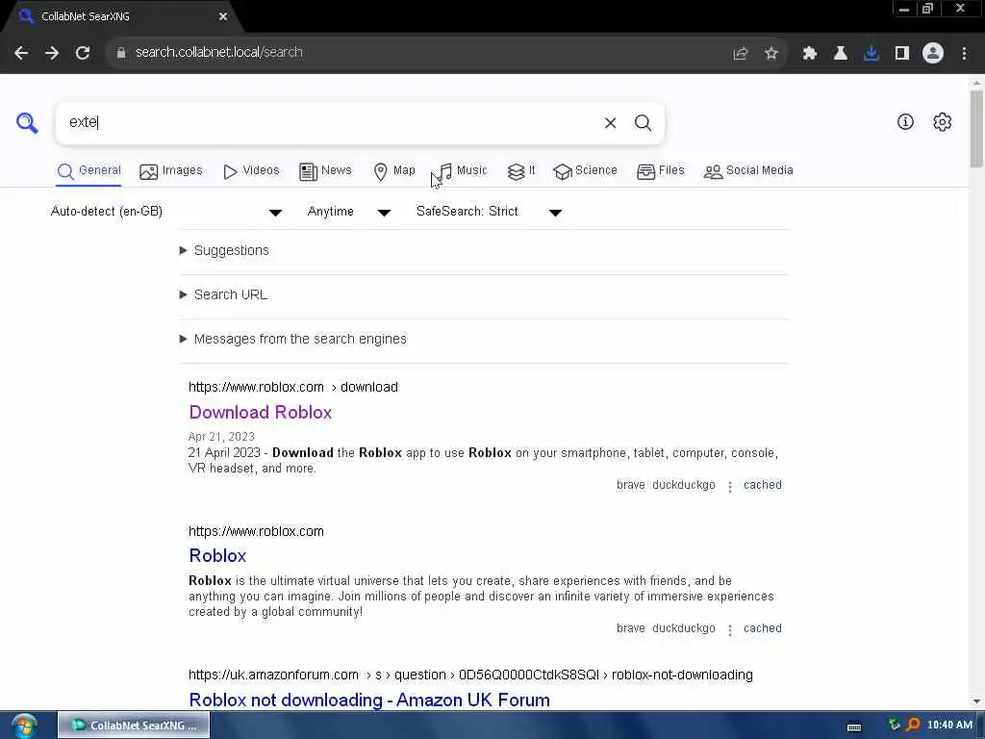Open on-screen keyboard tray icon

click(x=854, y=727)
